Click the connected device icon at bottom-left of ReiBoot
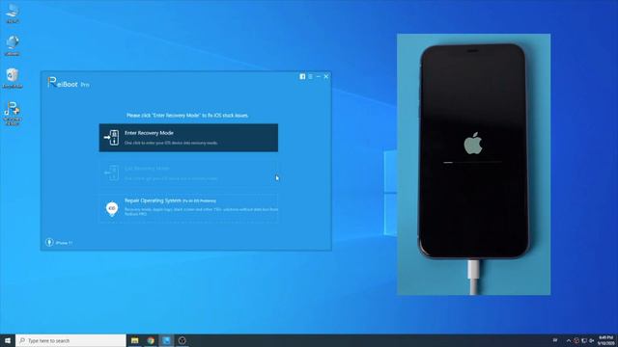The height and width of the screenshot is (347, 618). 49,242
